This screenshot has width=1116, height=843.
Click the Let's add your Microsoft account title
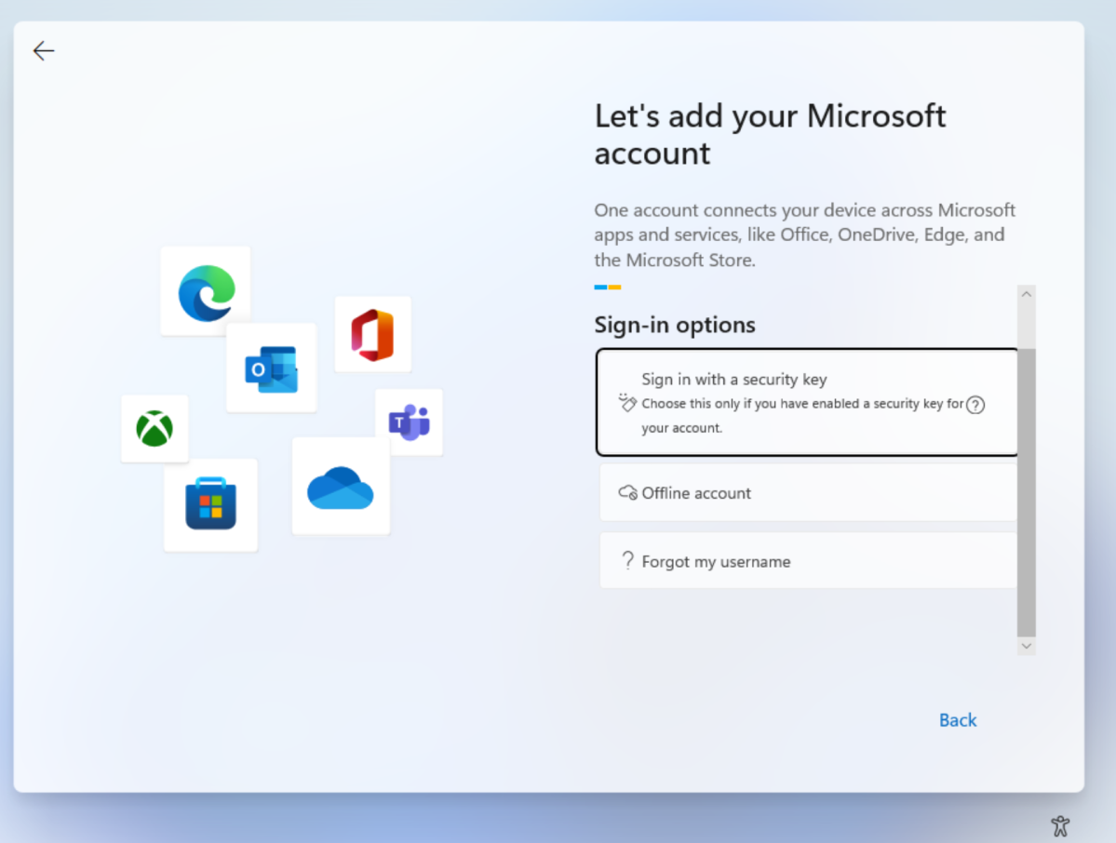770,135
